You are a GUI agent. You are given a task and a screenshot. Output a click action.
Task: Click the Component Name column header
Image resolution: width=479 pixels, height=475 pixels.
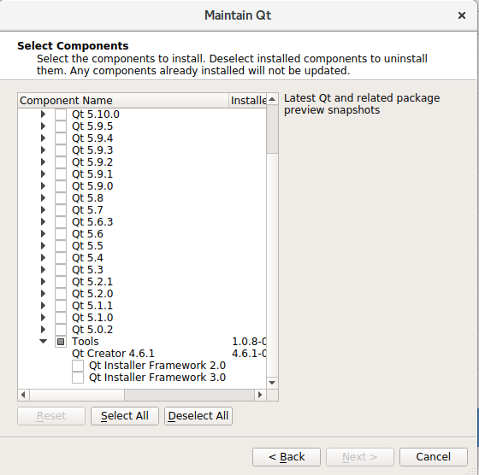(123, 100)
